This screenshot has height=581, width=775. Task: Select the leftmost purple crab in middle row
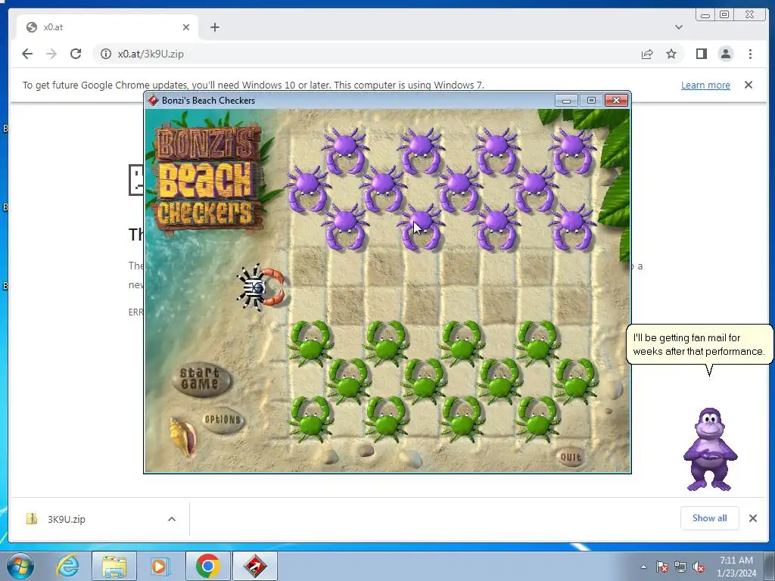[307, 188]
